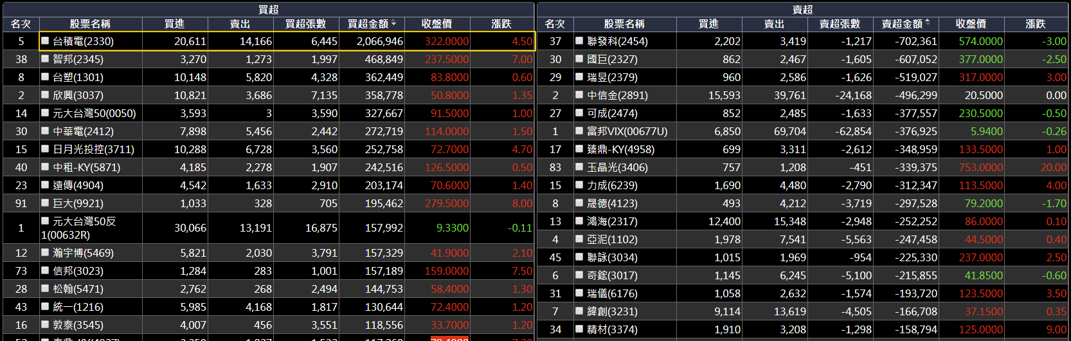Click the 買超張數 column header
1071x341 pixels.
point(306,24)
